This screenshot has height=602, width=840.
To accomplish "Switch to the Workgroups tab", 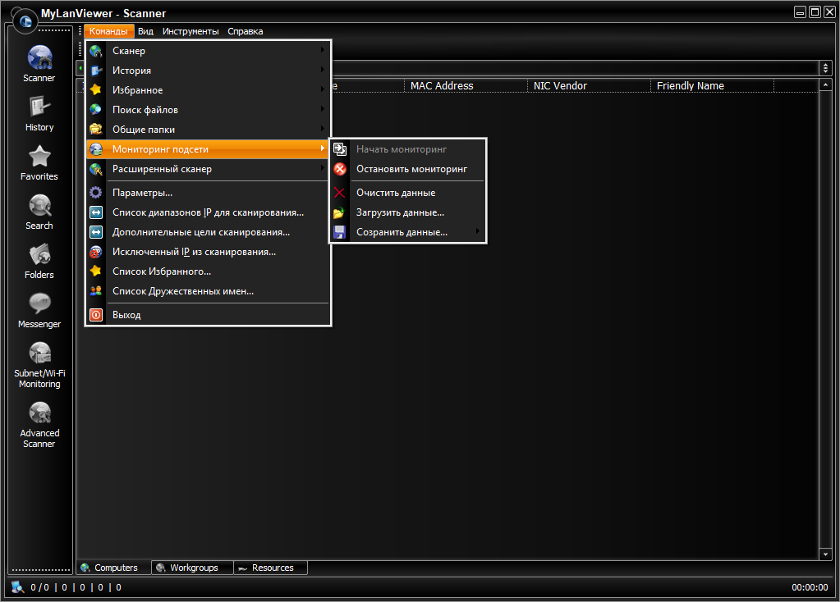I will (x=193, y=568).
